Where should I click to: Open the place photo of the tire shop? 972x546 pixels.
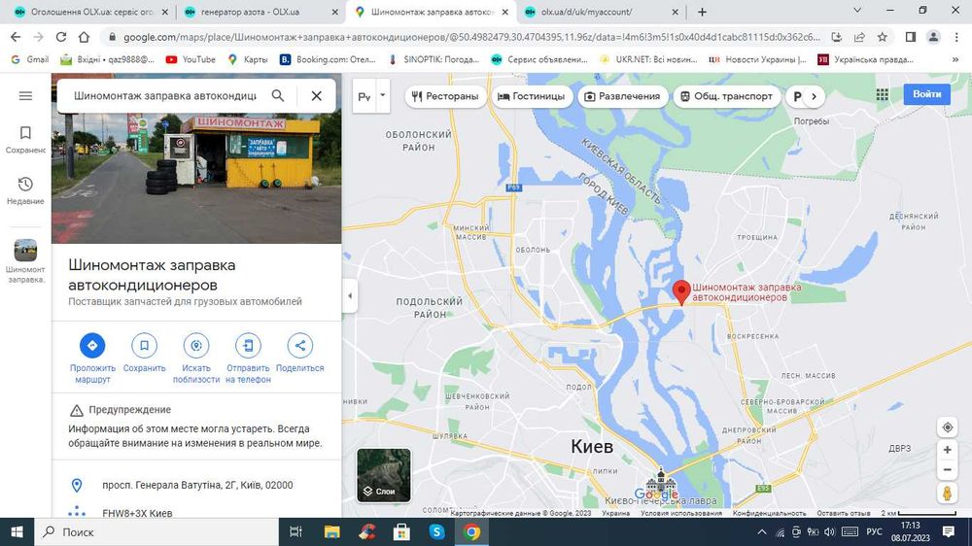click(196, 178)
